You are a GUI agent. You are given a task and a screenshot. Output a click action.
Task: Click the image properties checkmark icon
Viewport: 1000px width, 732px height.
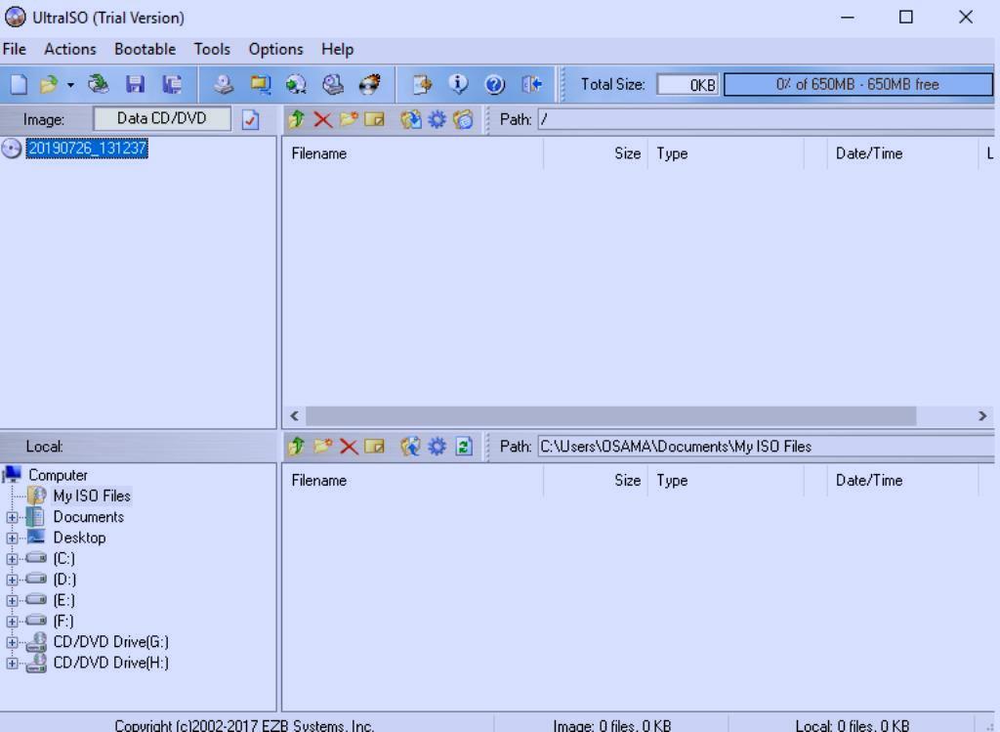click(x=251, y=119)
